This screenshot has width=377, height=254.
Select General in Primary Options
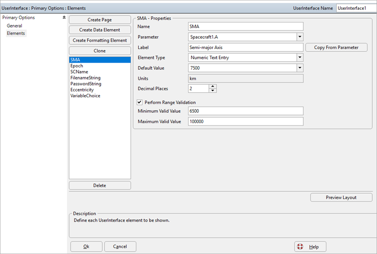[15, 26]
